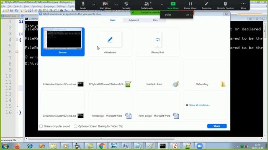The width and height of the screenshot is (268, 150).
Task: Click Print icon in Notepad++ toolbar
Action: (30, 10)
